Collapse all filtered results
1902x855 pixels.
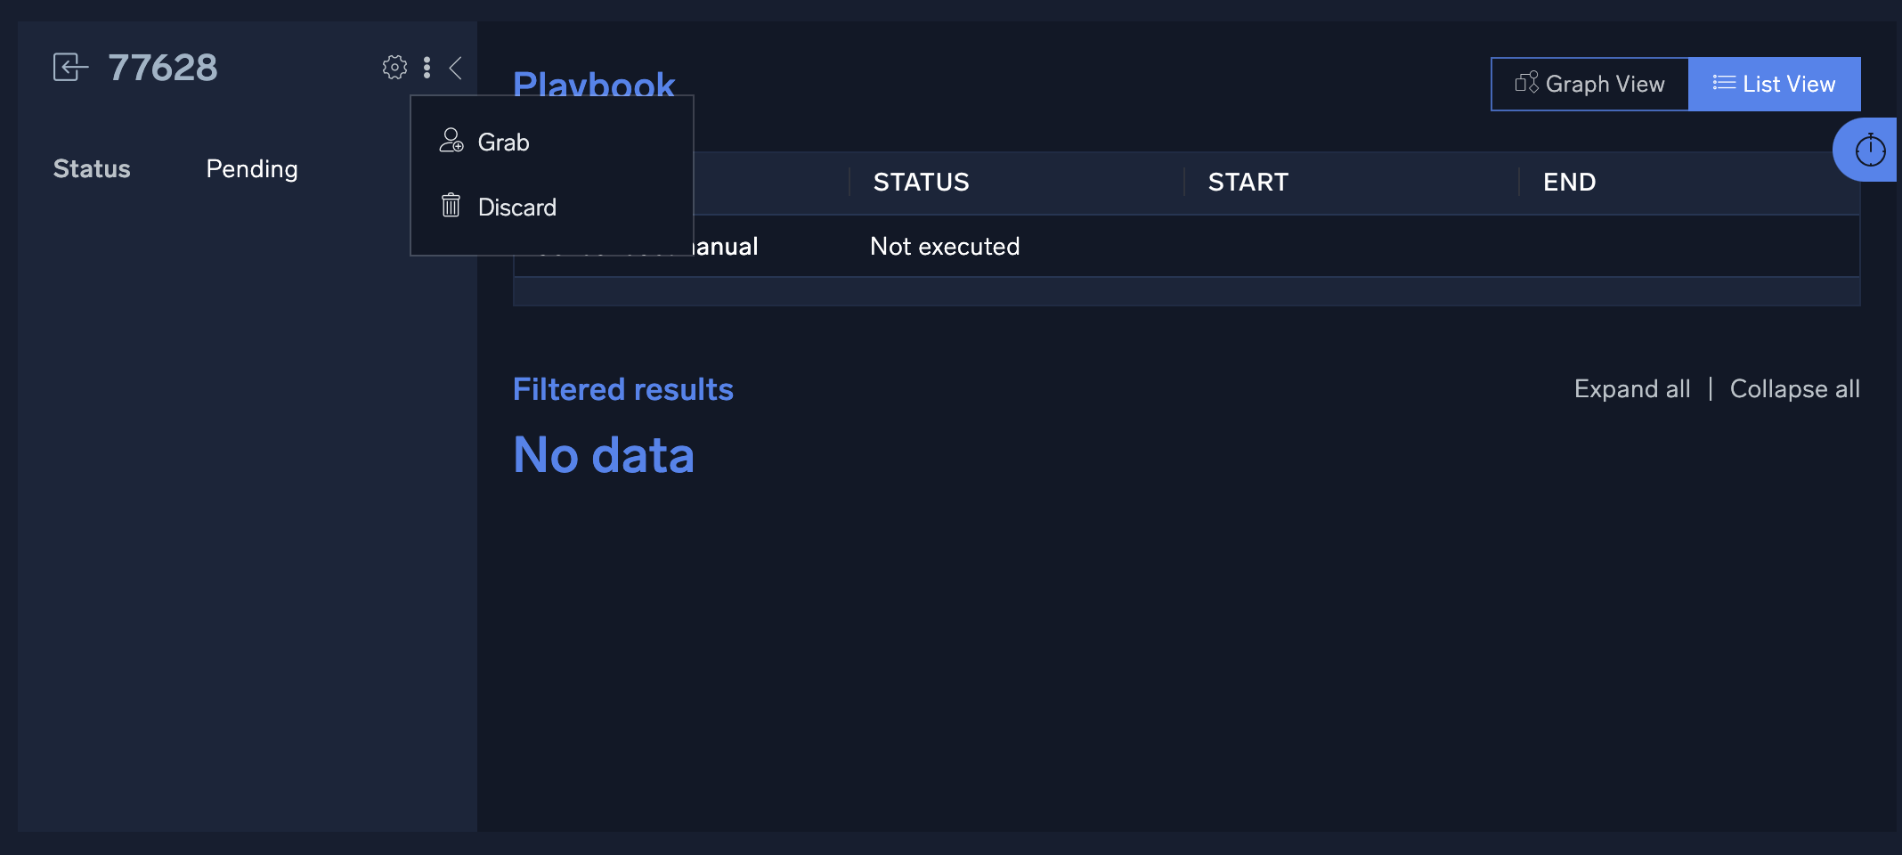pyautogui.click(x=1794, y=388)
